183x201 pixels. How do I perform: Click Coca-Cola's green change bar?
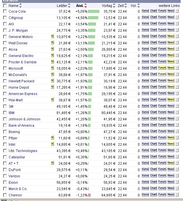tap(94, 12)
